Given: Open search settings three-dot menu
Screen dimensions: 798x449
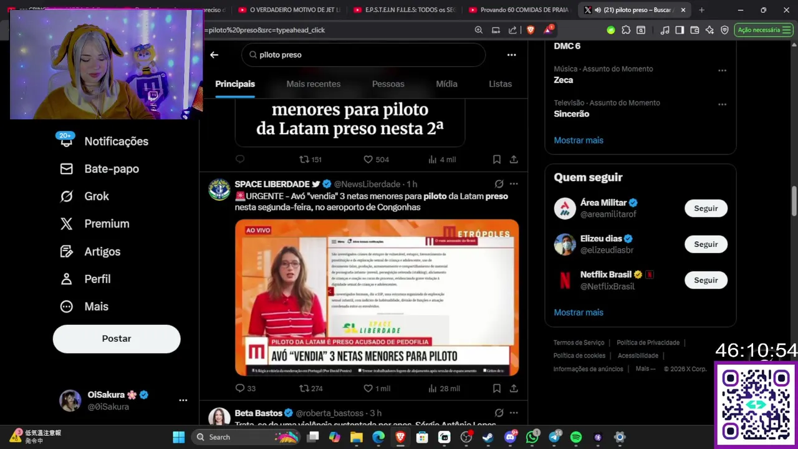Looking at the screenshot, I should [x=511, y=55].
